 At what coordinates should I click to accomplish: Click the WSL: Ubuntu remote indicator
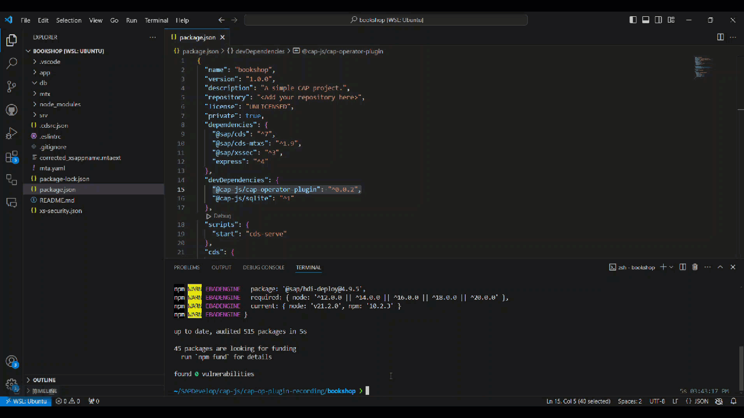click(x=26, y=401)
